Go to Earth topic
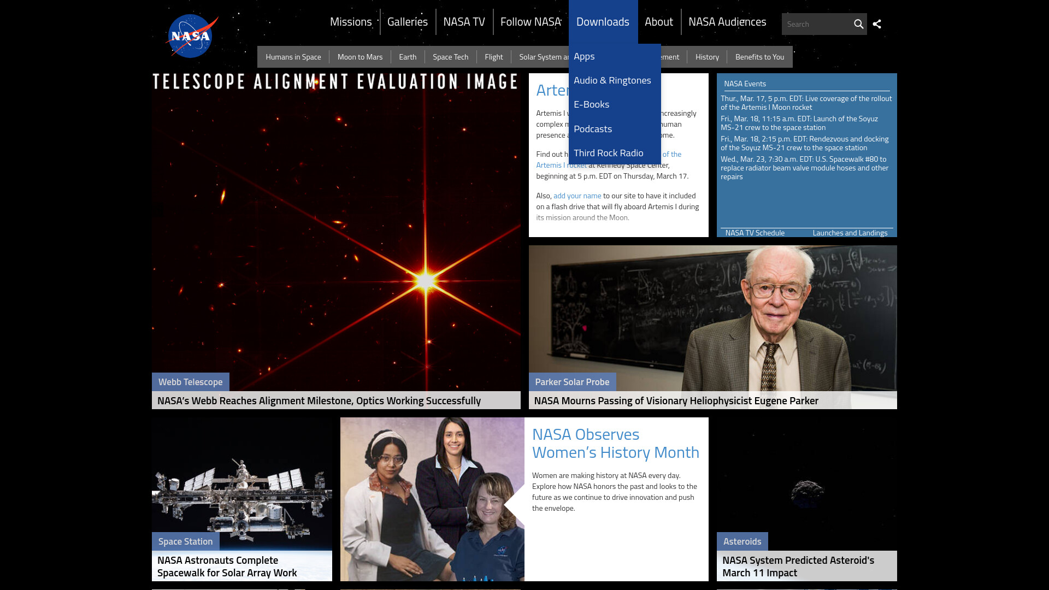 pos(408,57)
